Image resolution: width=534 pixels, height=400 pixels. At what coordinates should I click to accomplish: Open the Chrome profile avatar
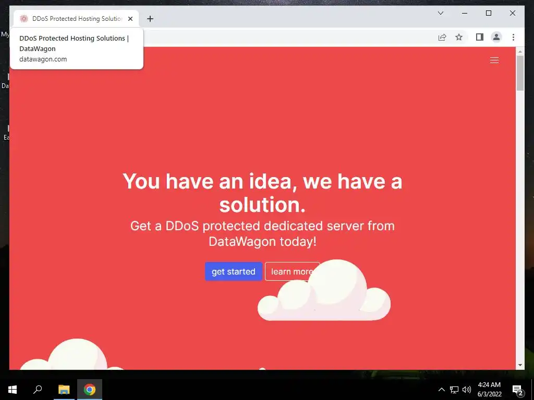(x=496, y=37)
